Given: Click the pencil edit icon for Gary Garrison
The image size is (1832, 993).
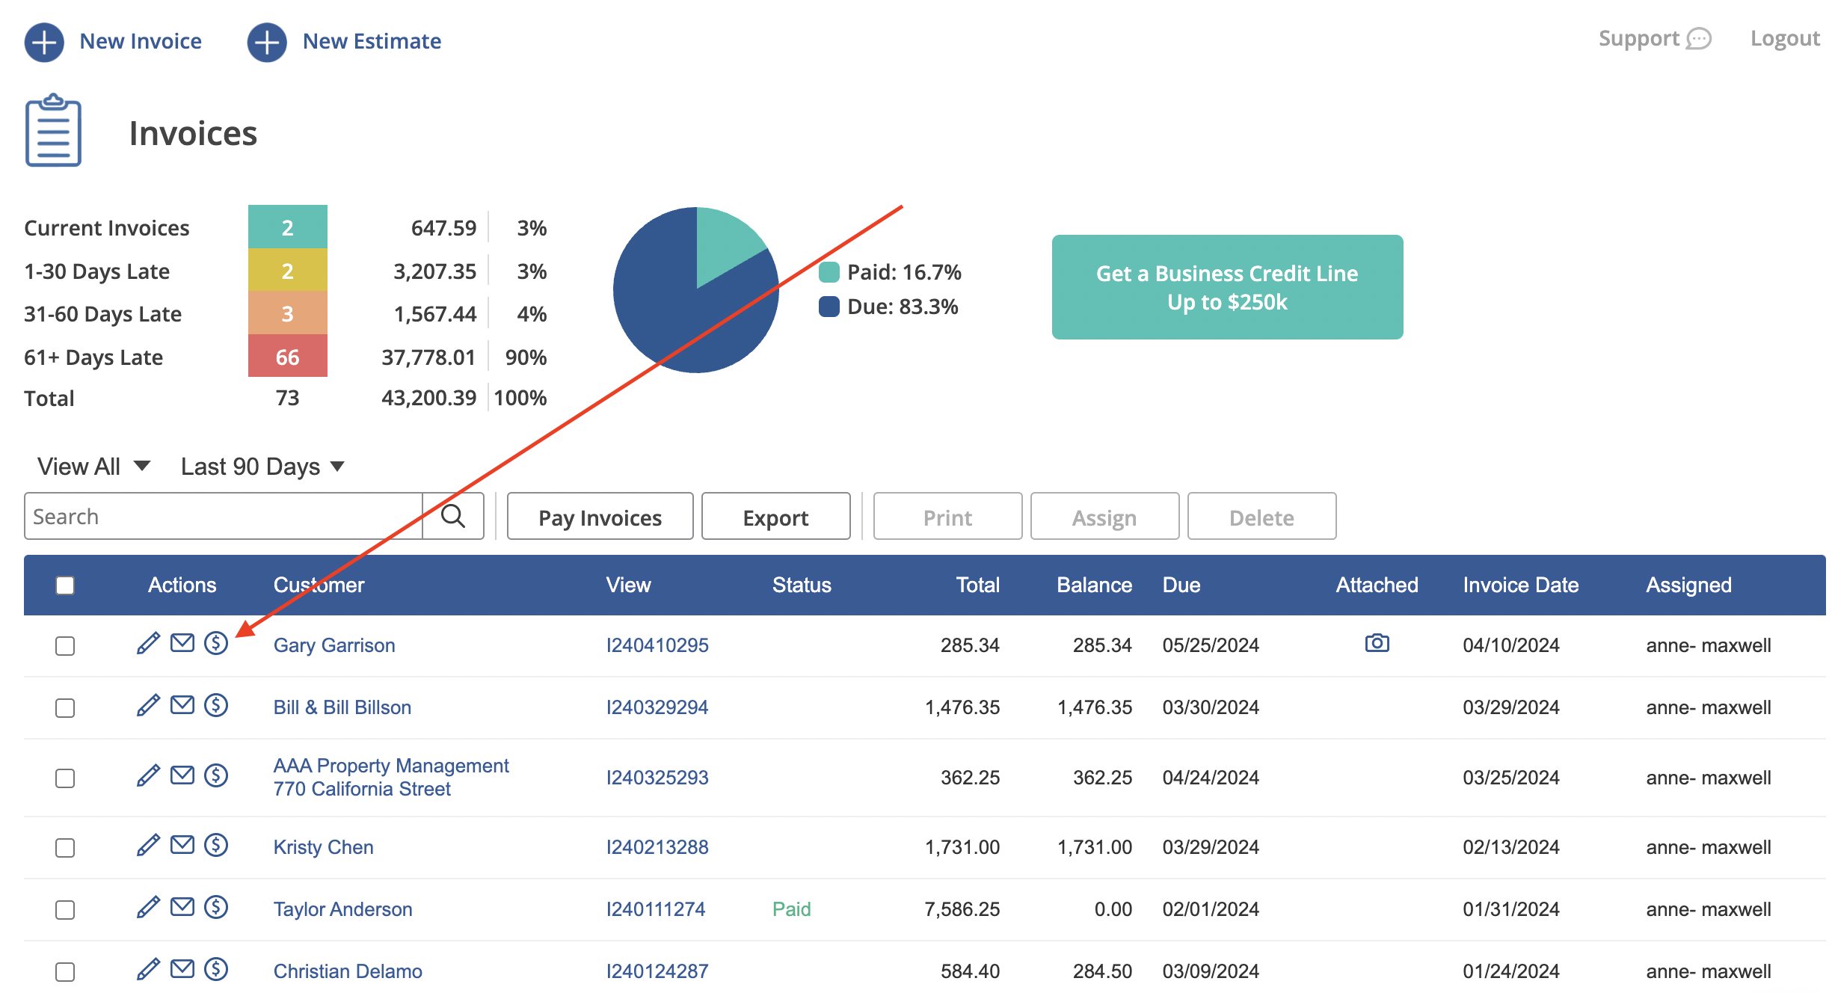Looking at the screenshot, I should click(x=148, y=643).
